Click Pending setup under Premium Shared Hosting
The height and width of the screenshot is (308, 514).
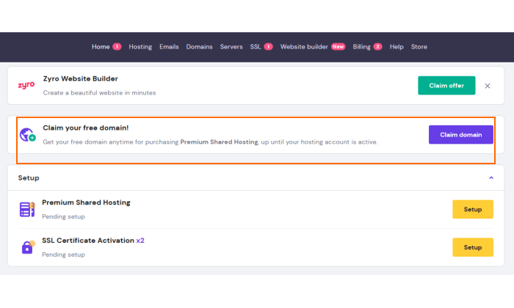pyautogui.click(x=63, y=216)
